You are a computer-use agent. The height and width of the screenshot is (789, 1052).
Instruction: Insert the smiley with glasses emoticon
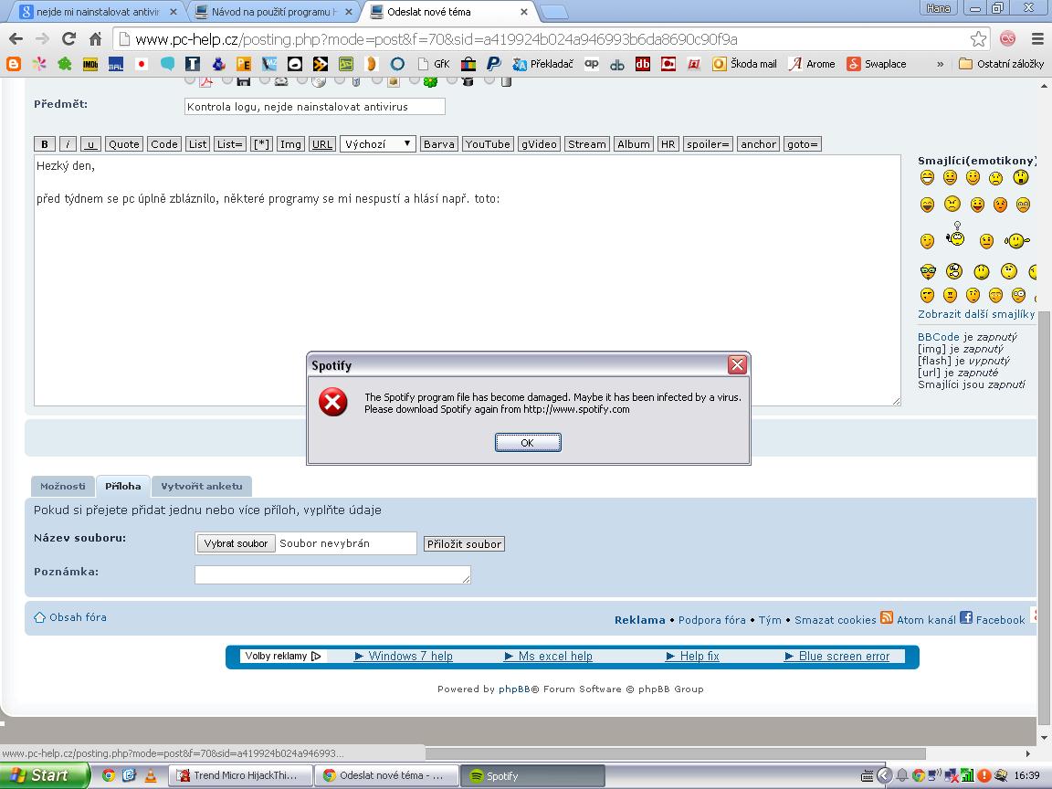click(928, 272)
